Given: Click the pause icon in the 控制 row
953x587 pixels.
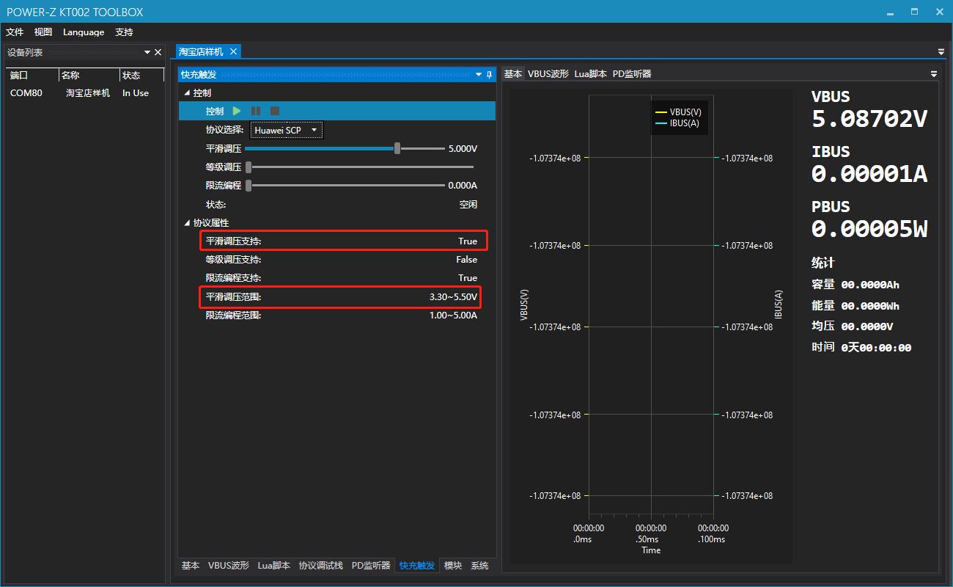Looking at the screenshot, I should (256, 111).
